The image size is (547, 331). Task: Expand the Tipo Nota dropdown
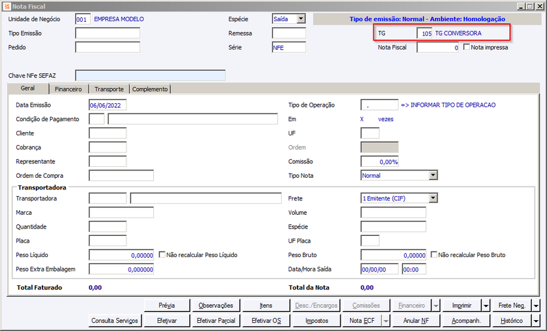[x=433, y=175]
